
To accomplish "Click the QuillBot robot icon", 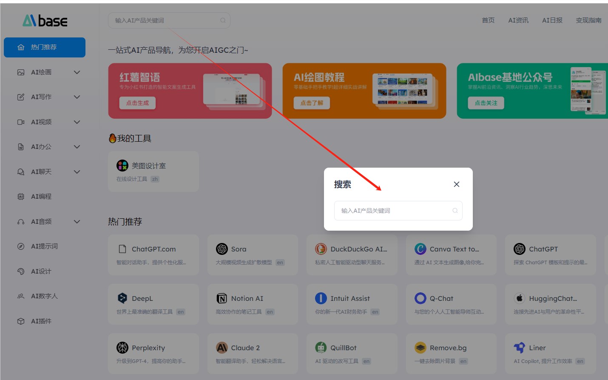I will pyautogui.click(x=321, y=348).
